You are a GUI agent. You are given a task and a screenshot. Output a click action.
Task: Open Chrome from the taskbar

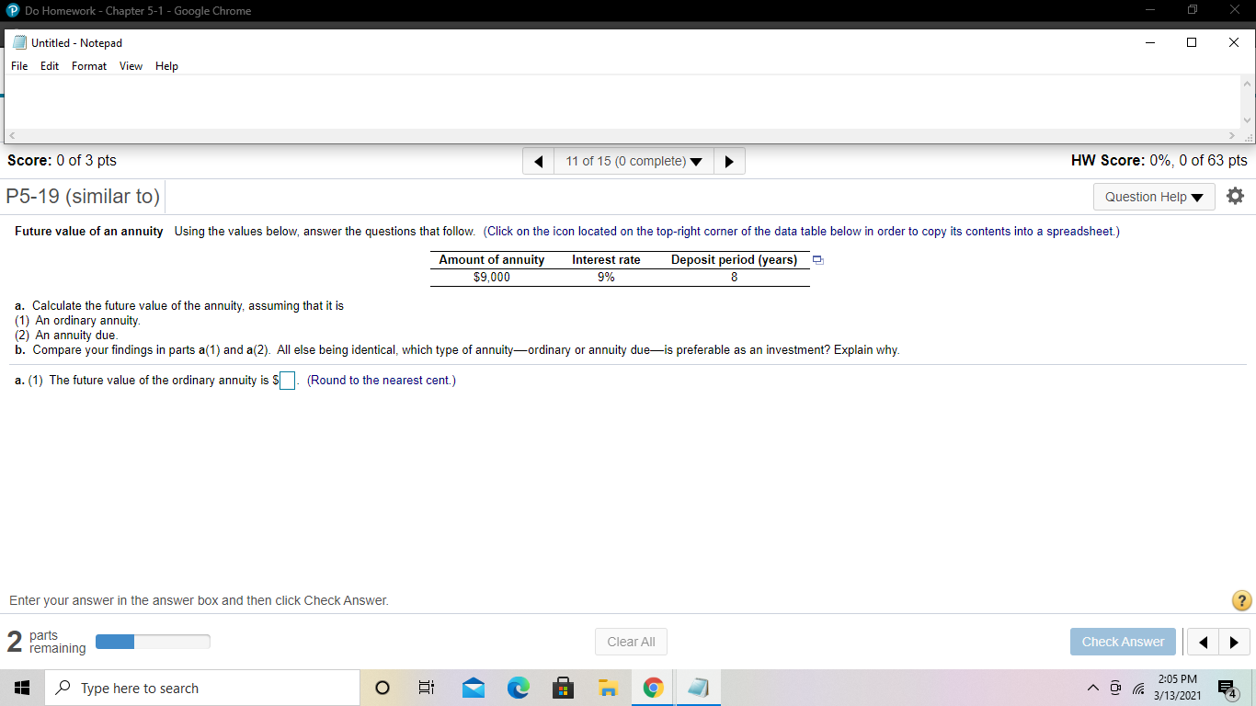pos(652,687)
